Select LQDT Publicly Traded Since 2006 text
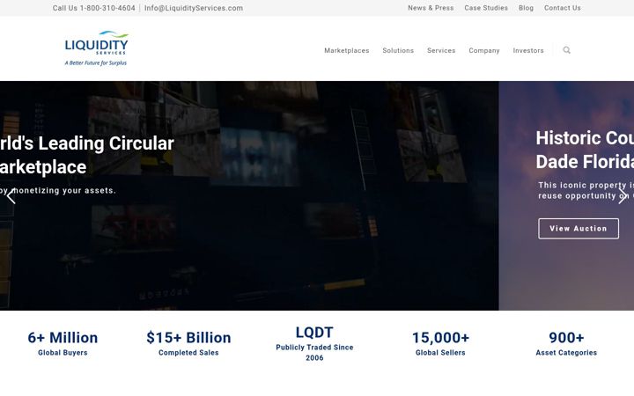634x396 pixels. (x=314, y=343)
